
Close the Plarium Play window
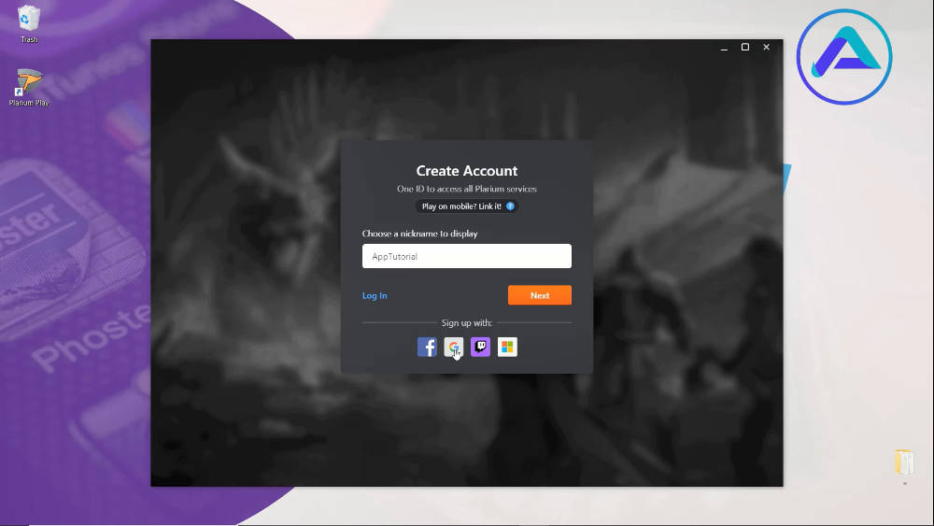766,47
